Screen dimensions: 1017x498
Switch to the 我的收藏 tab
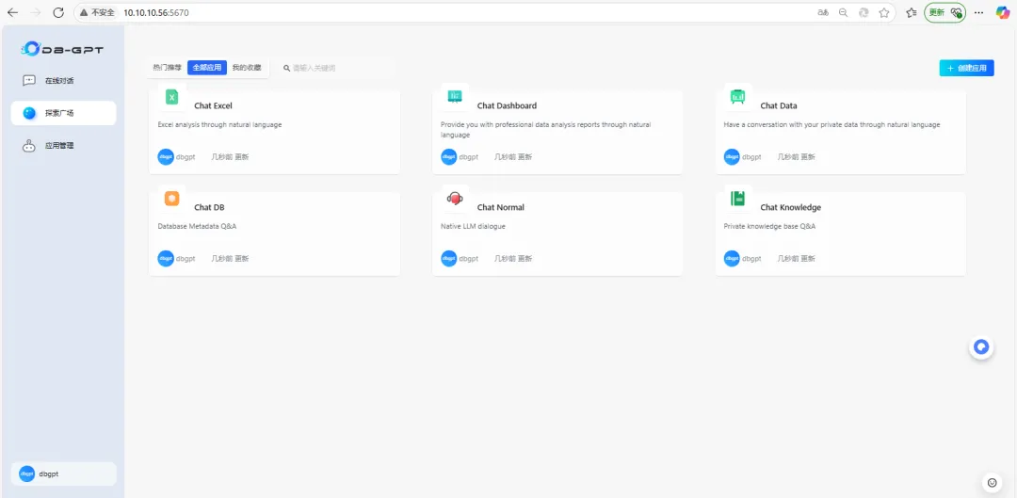[x=247, y=68]
